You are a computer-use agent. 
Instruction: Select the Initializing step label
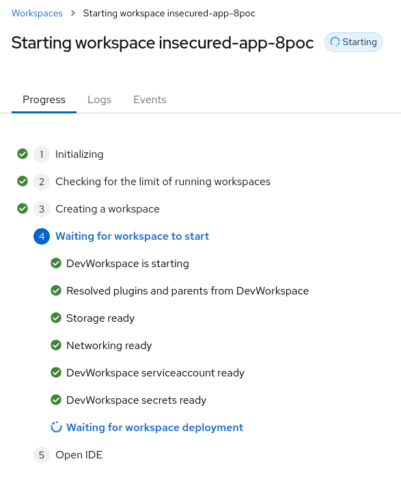79,154
